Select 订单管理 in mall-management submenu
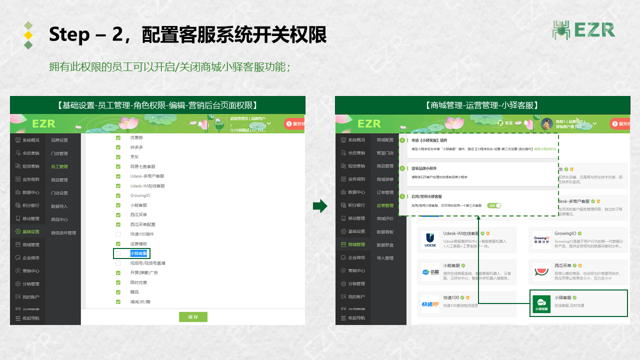 385,192
